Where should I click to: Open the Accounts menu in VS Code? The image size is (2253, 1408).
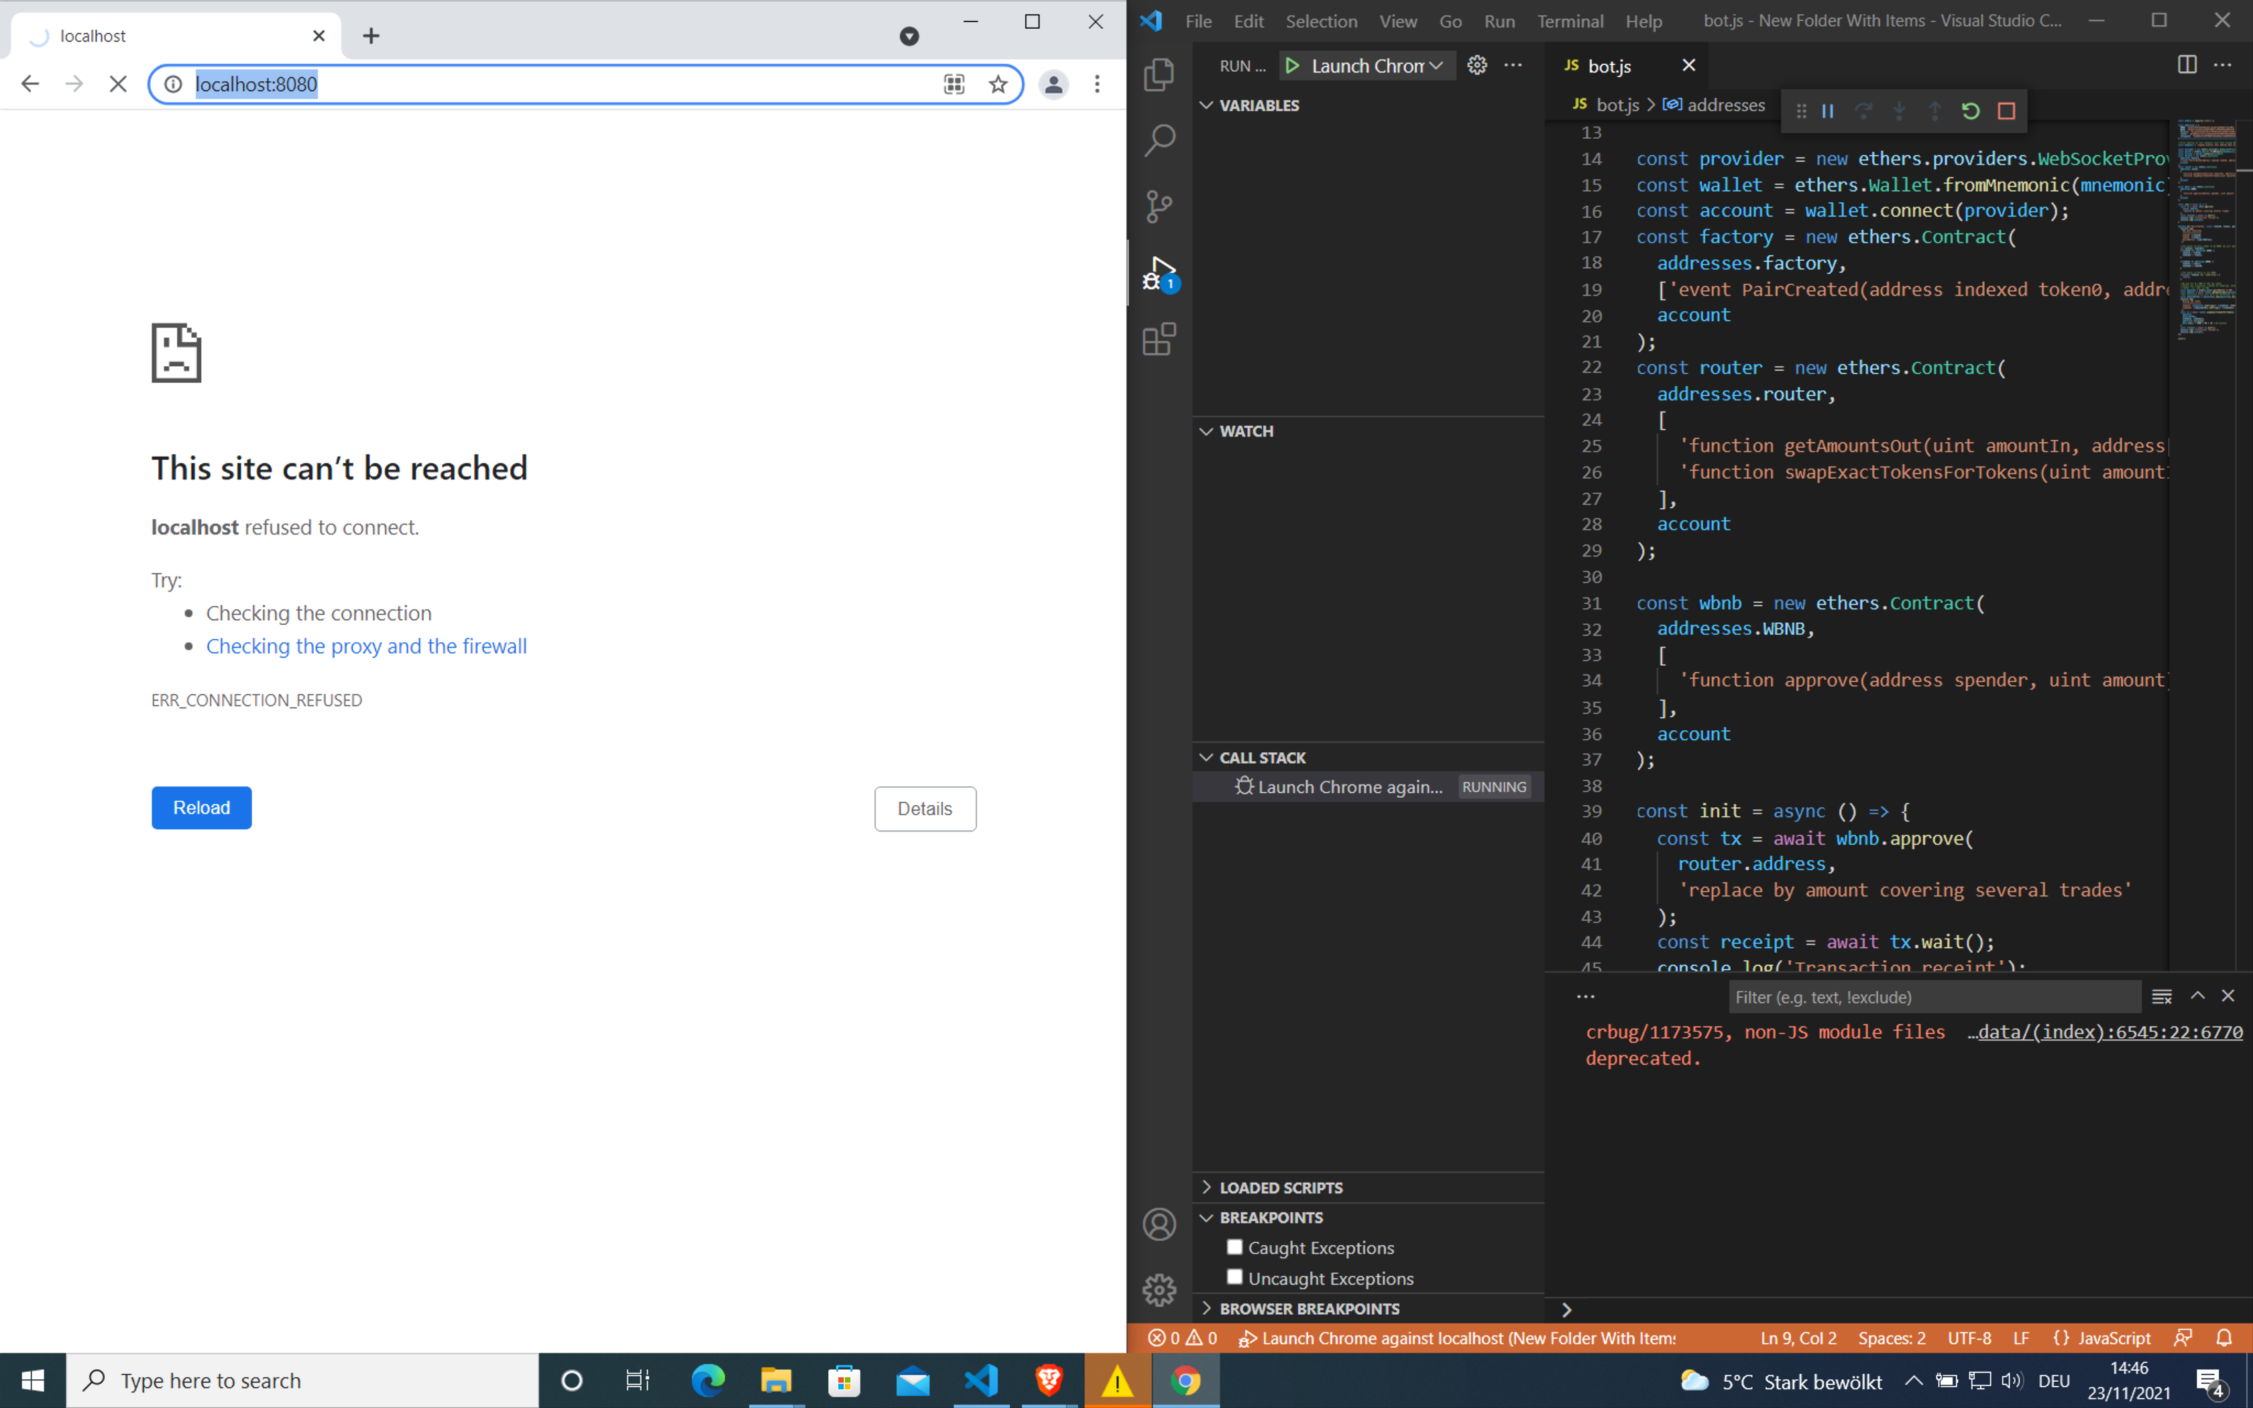[x=1159, y=1224]
